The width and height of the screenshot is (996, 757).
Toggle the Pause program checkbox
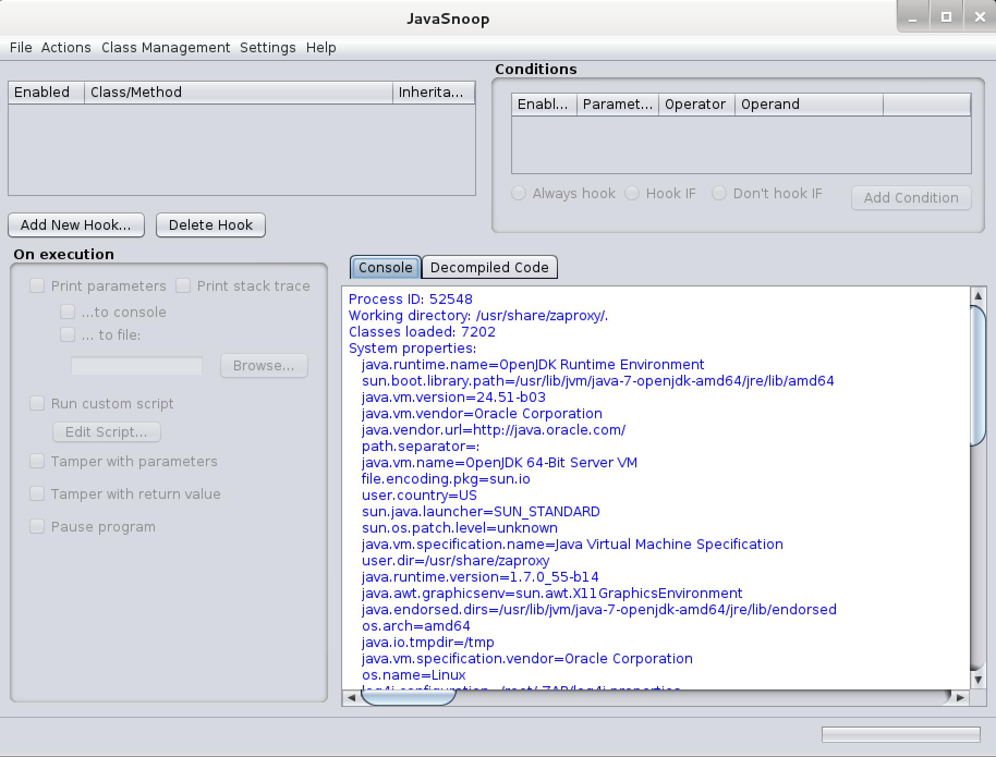[x=37, y=527]
